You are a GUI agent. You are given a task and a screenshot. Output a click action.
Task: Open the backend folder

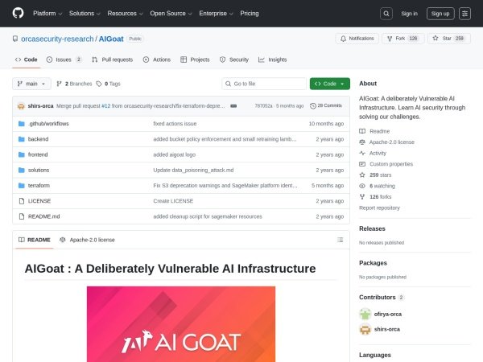point(38,139)
